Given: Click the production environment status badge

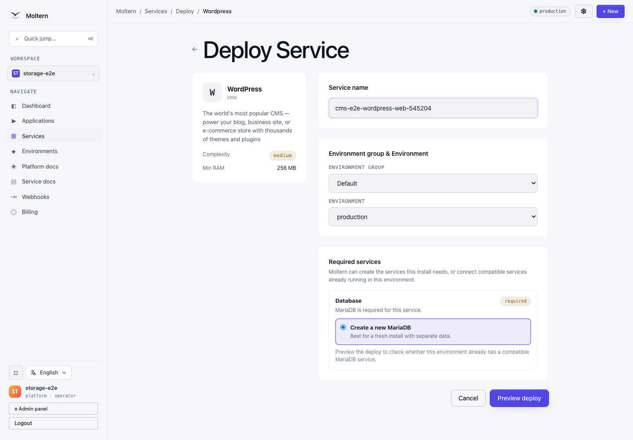Looking at the screenshot, I should tap(550, 11).
